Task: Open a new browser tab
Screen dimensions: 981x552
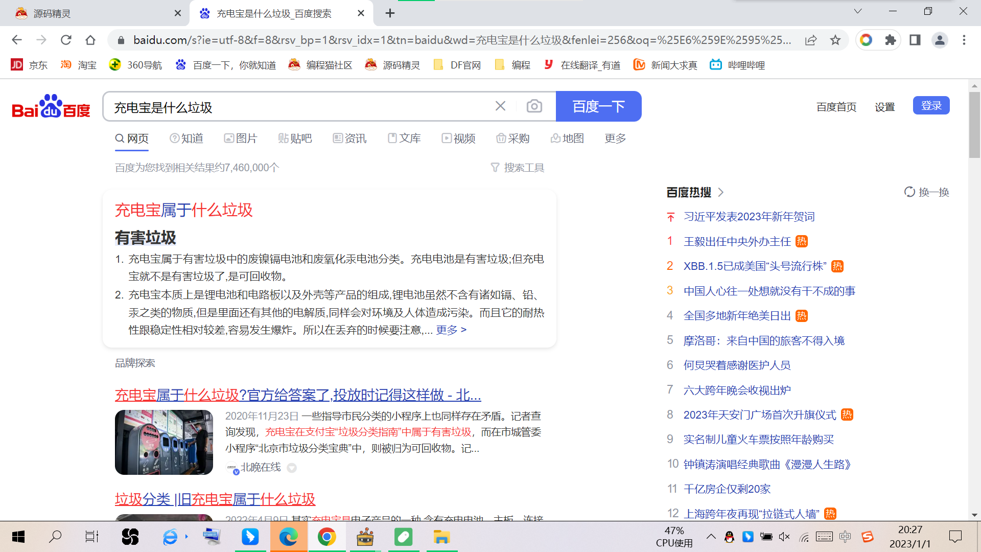Action: coord(390,13)
